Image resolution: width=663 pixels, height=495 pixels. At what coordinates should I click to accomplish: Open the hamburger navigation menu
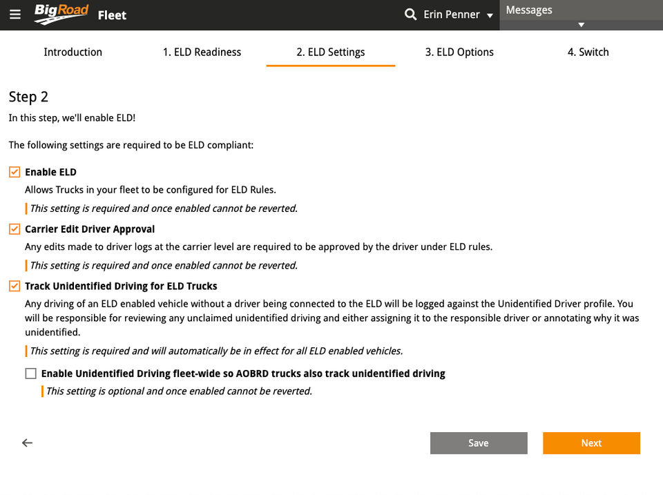(x=15, y=14)
